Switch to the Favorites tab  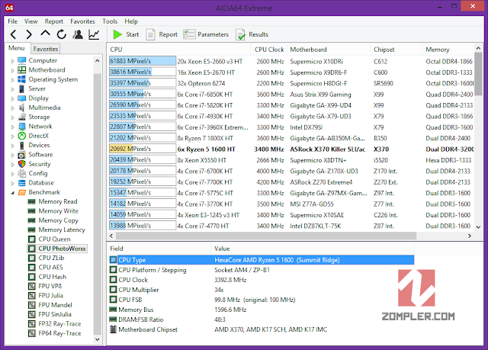tap(46, 49)
